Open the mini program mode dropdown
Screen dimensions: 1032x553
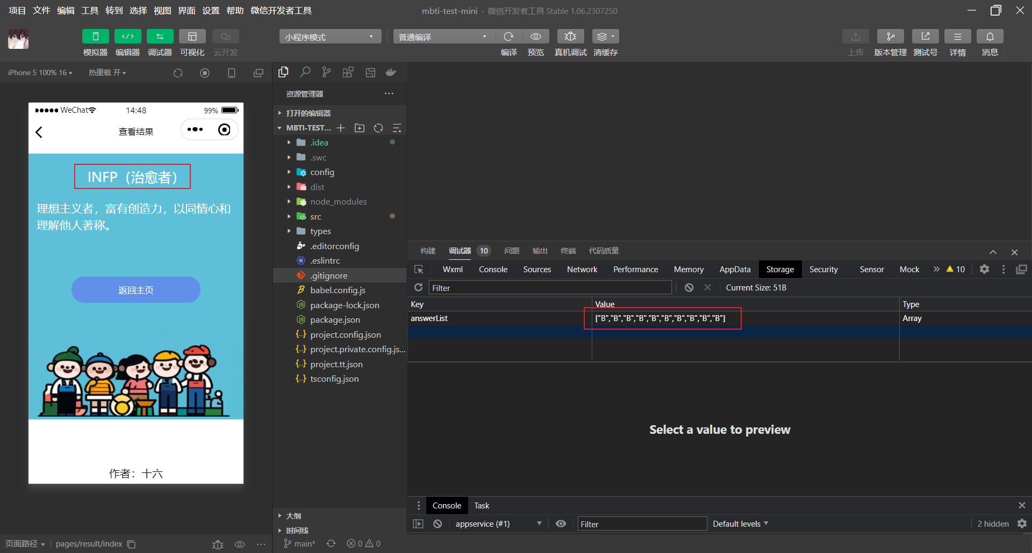click(330, 37)
